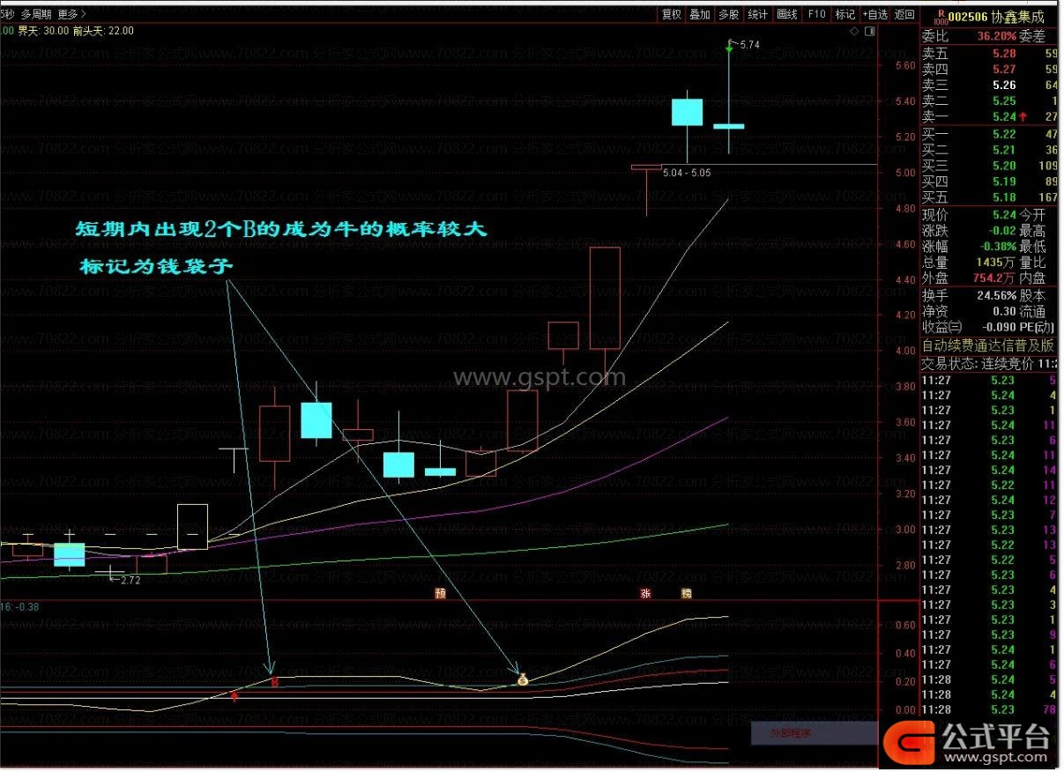Click the 涨 event marker below candles
Viewport: 1064px width, 772px height.
click(x=645, y=593)
